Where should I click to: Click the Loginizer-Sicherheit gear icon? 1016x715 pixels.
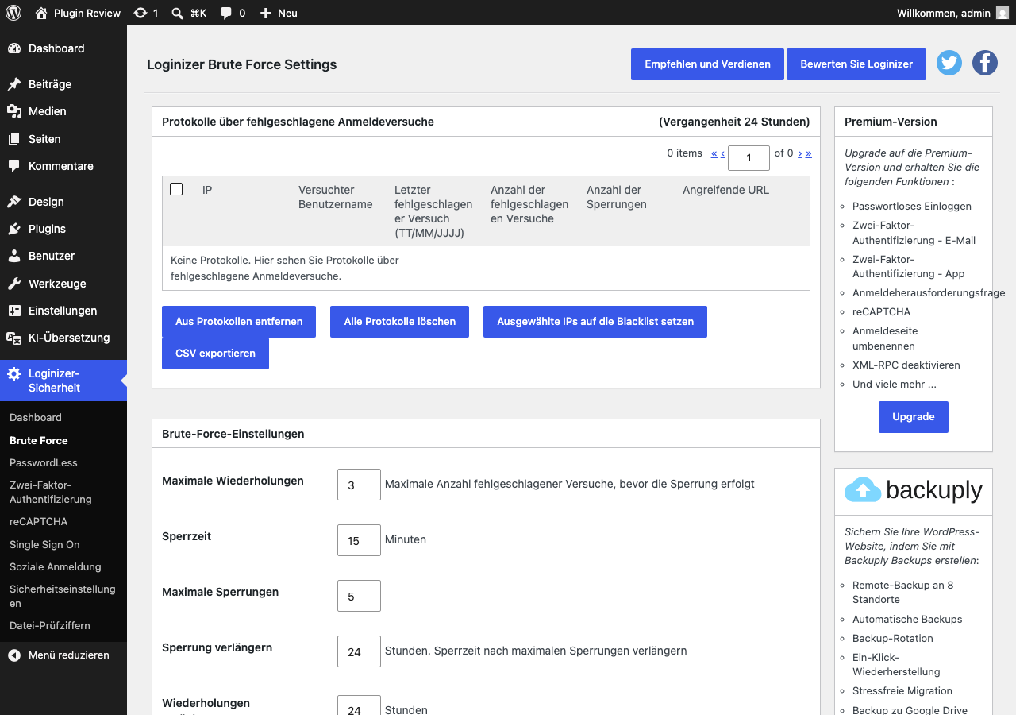tap(14, 373)
